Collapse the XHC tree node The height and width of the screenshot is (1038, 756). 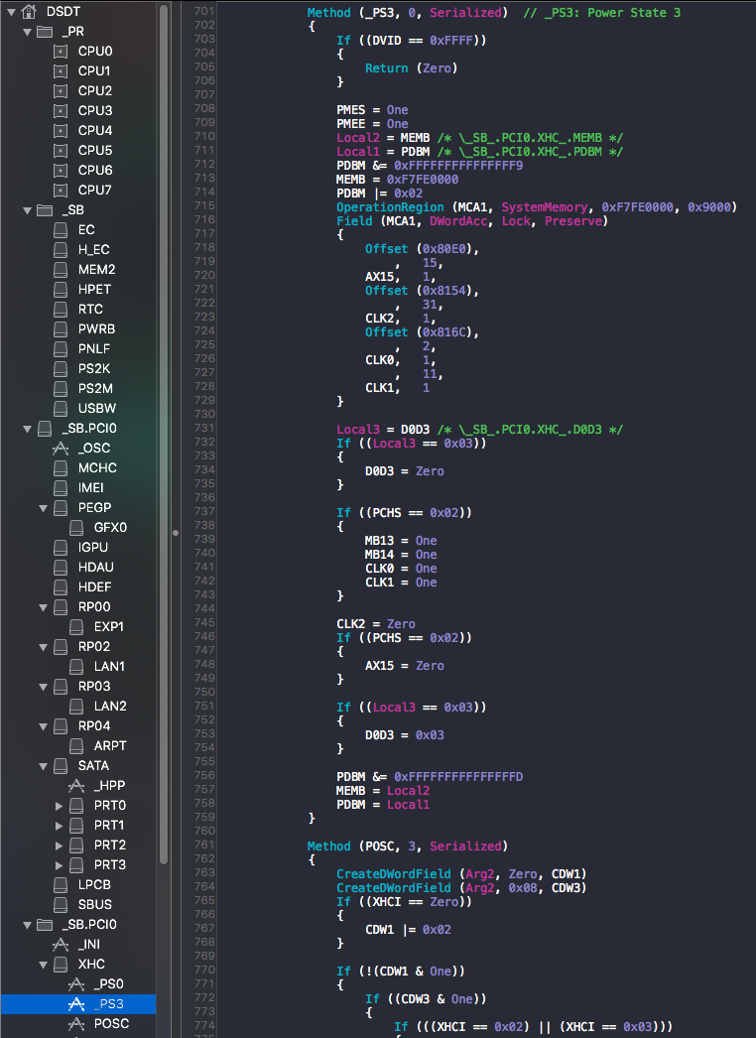click(x=43, y=966)
